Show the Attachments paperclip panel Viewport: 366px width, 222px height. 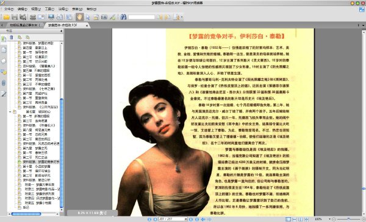pyautogui.click(x=4, y=83)
